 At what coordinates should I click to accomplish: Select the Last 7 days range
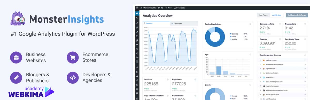pos(263,15)
